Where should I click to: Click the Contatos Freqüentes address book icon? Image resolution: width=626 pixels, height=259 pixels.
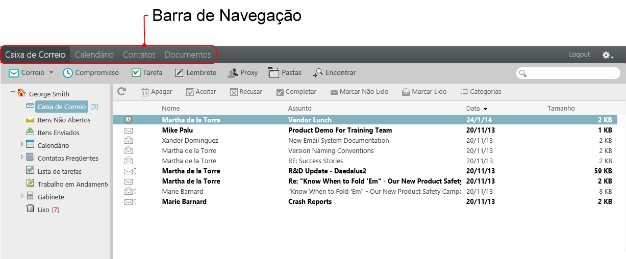click(x=30, y=157)
